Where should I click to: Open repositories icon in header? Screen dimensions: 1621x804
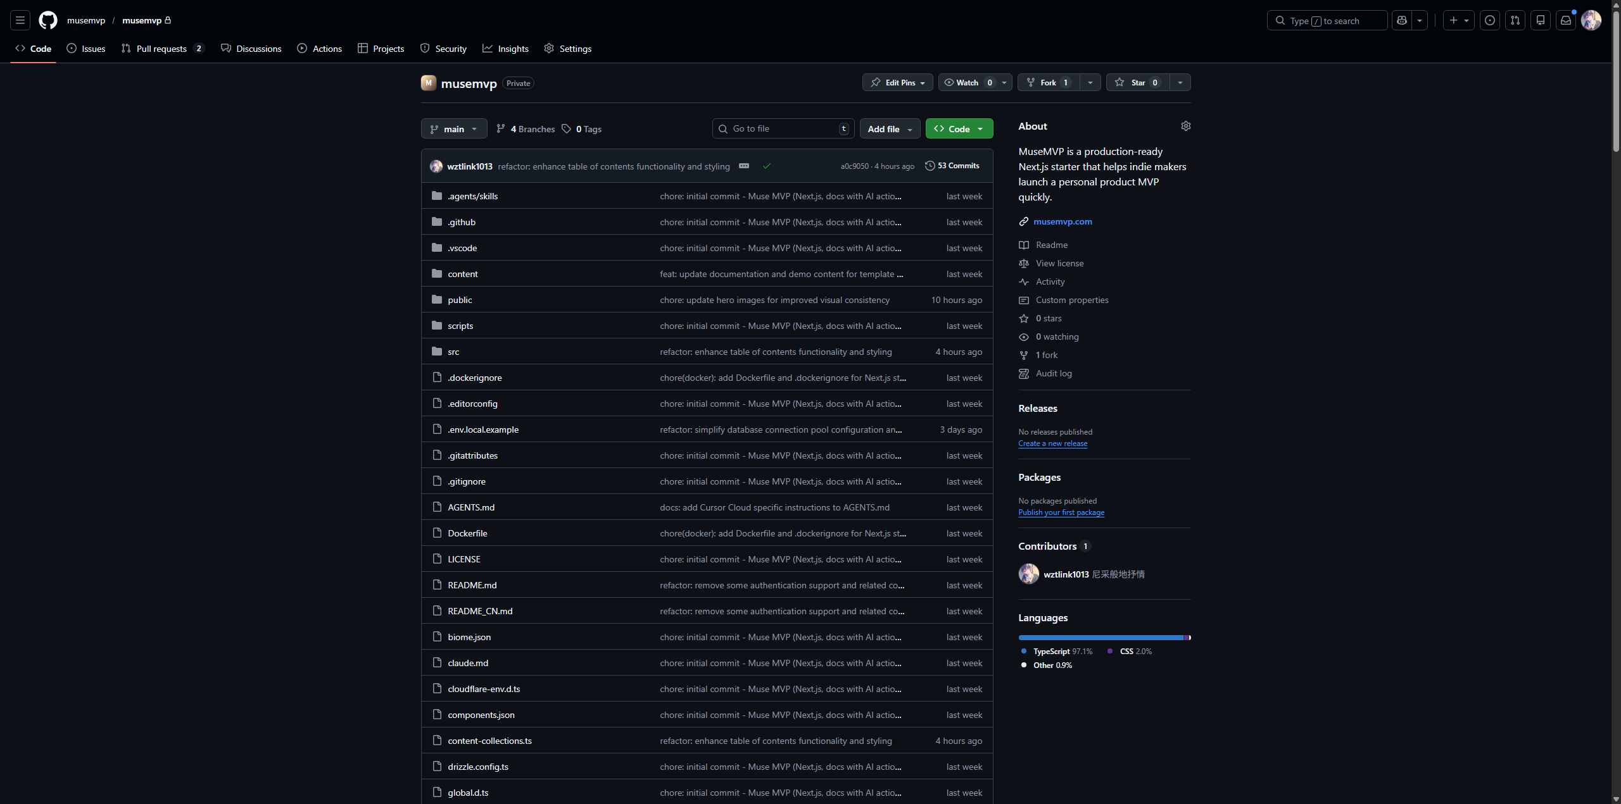click(x=1541, y=20)
